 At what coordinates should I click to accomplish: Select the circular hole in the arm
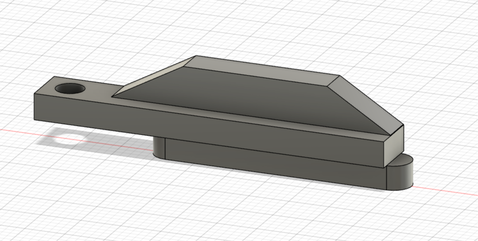tap(70, 88)
